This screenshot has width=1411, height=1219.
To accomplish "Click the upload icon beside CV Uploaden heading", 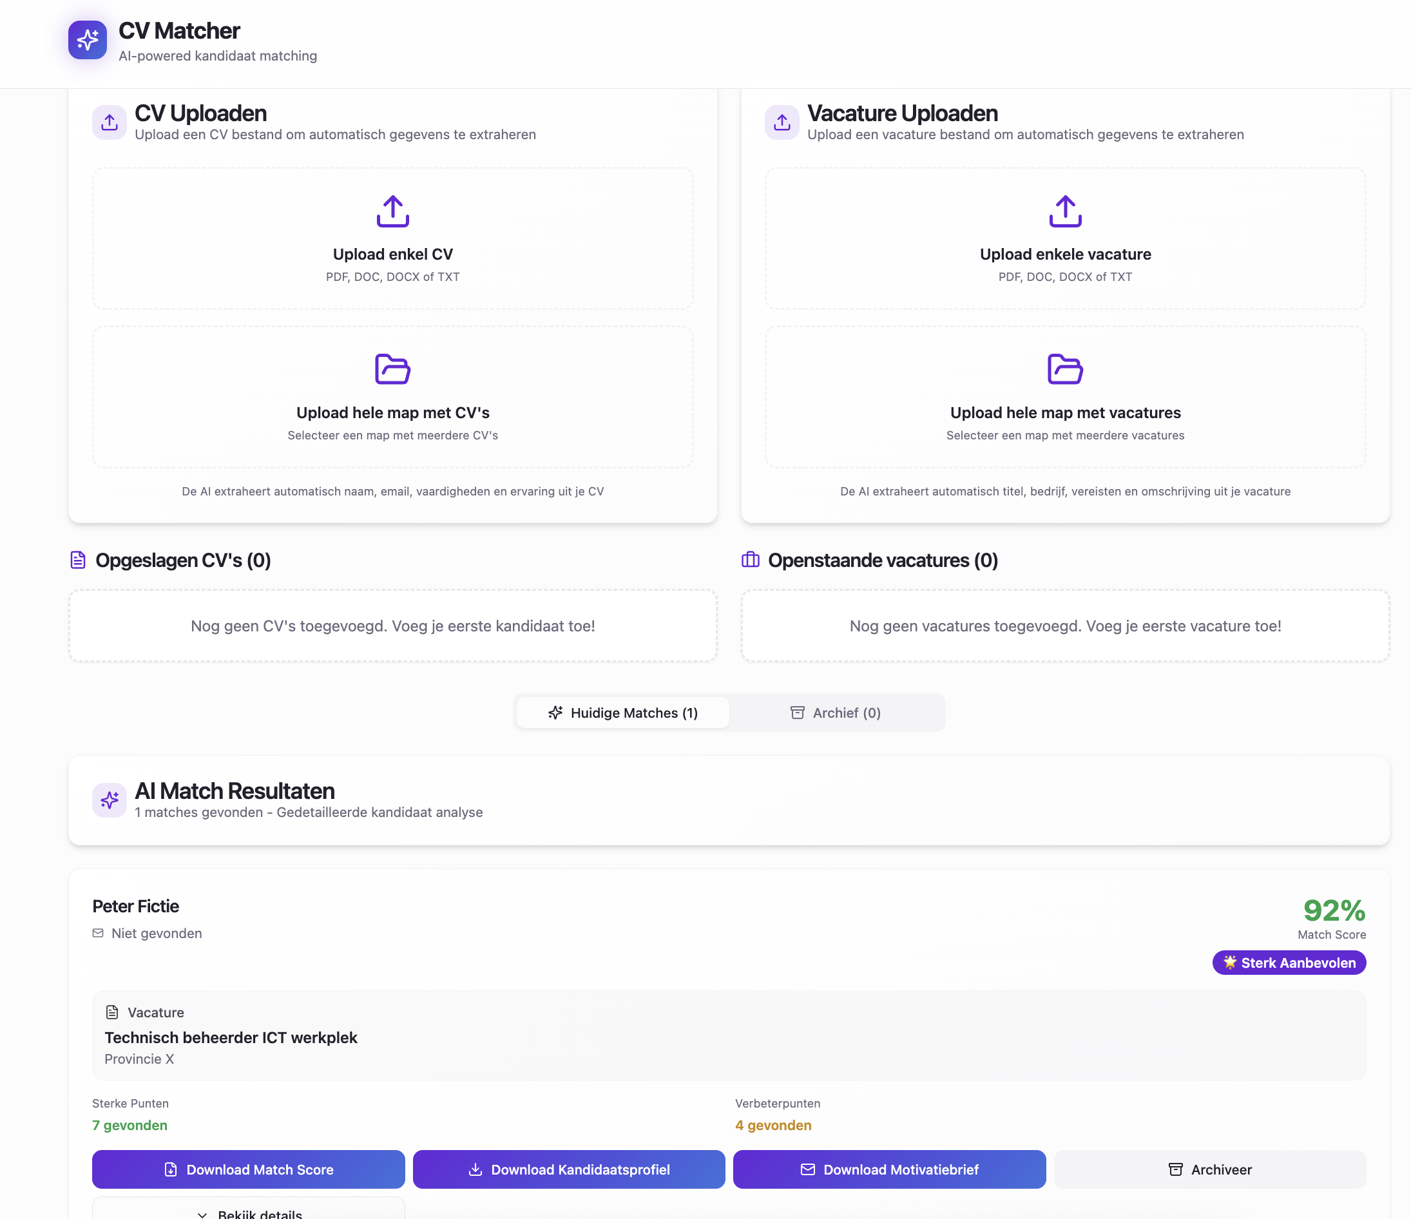I will click(x=110, y=122).
